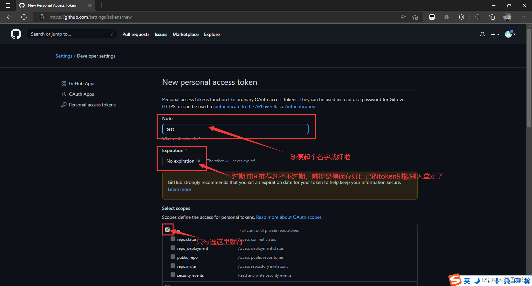The width and height of the screenshot is (532, 286).
Task: Open the authenticate to the API over Basic Authentication link
Action: pyautogui.click(x=265, y=106)
